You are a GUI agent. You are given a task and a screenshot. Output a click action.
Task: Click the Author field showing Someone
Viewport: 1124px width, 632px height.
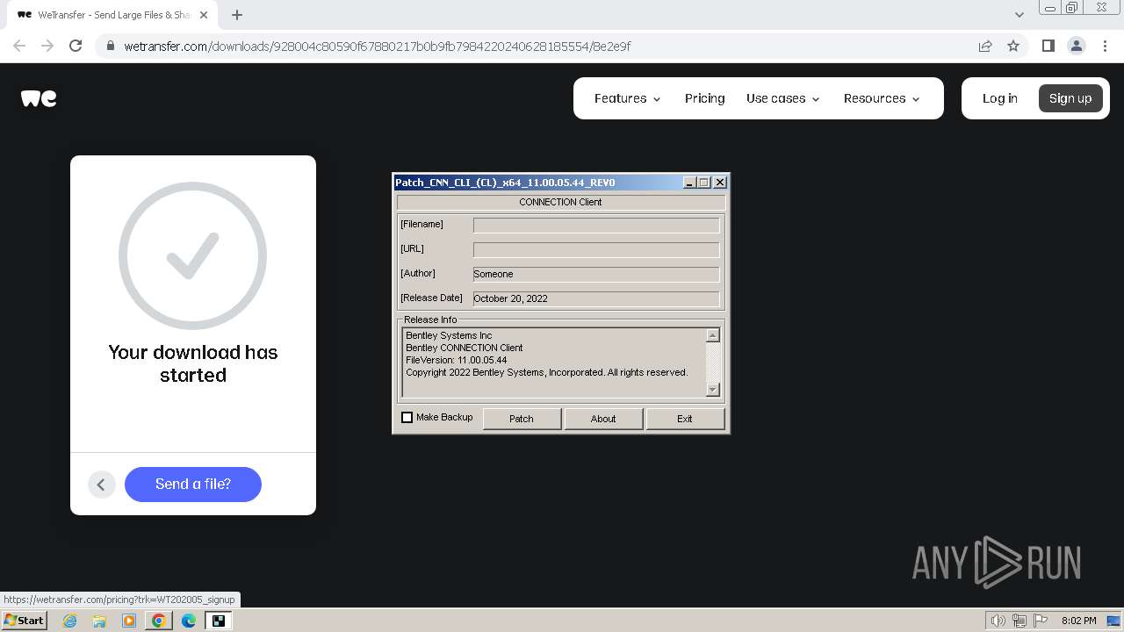[x=596, y=274]
